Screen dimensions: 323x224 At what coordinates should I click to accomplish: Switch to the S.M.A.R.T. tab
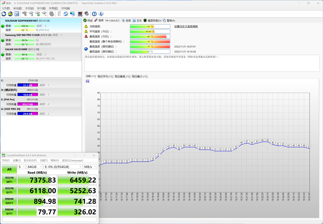tap(113, 20)
